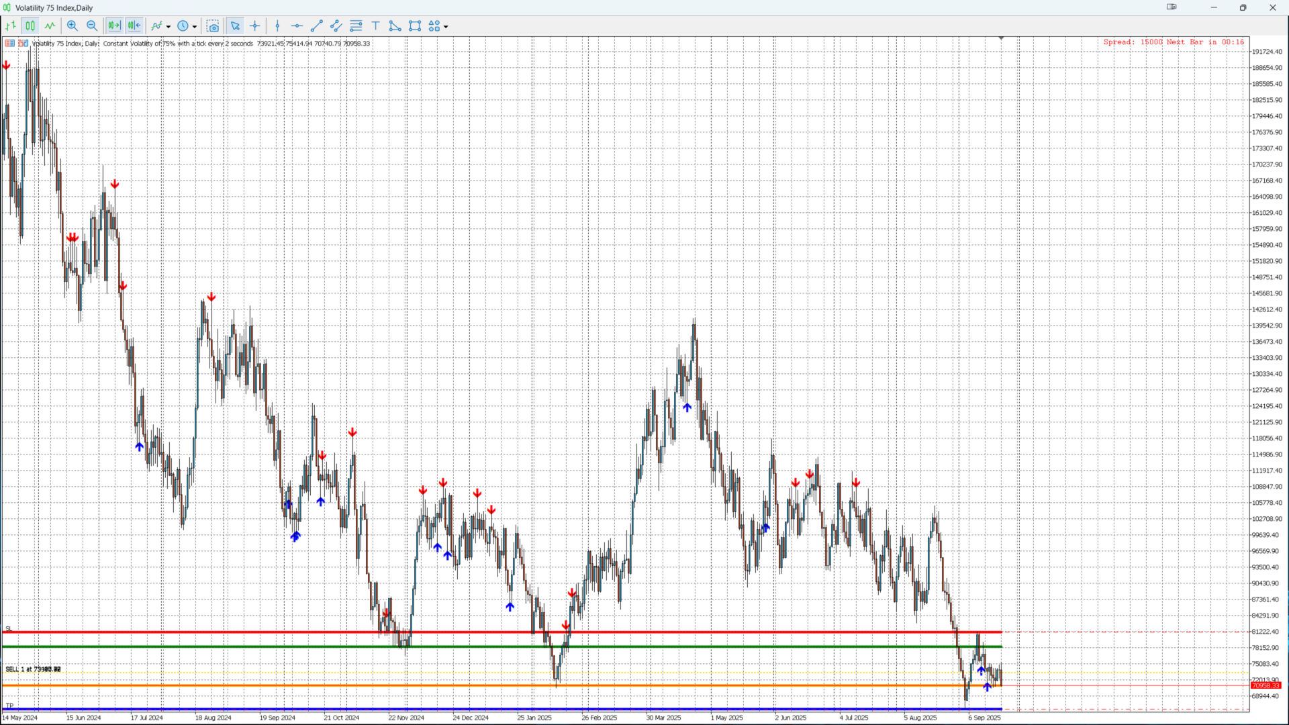Add a text label object
The height and width of the screenshot is (725, 1289).
(376, 26)
